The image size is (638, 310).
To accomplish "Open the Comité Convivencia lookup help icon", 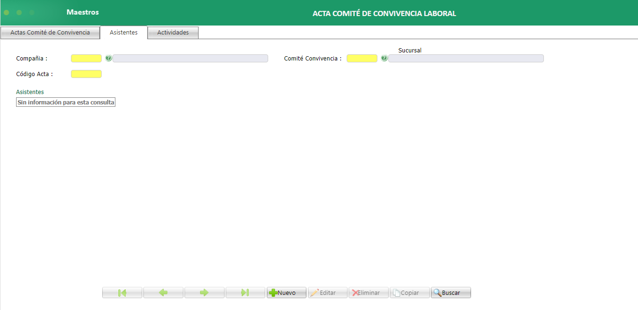I will click(x=384, y=58).
